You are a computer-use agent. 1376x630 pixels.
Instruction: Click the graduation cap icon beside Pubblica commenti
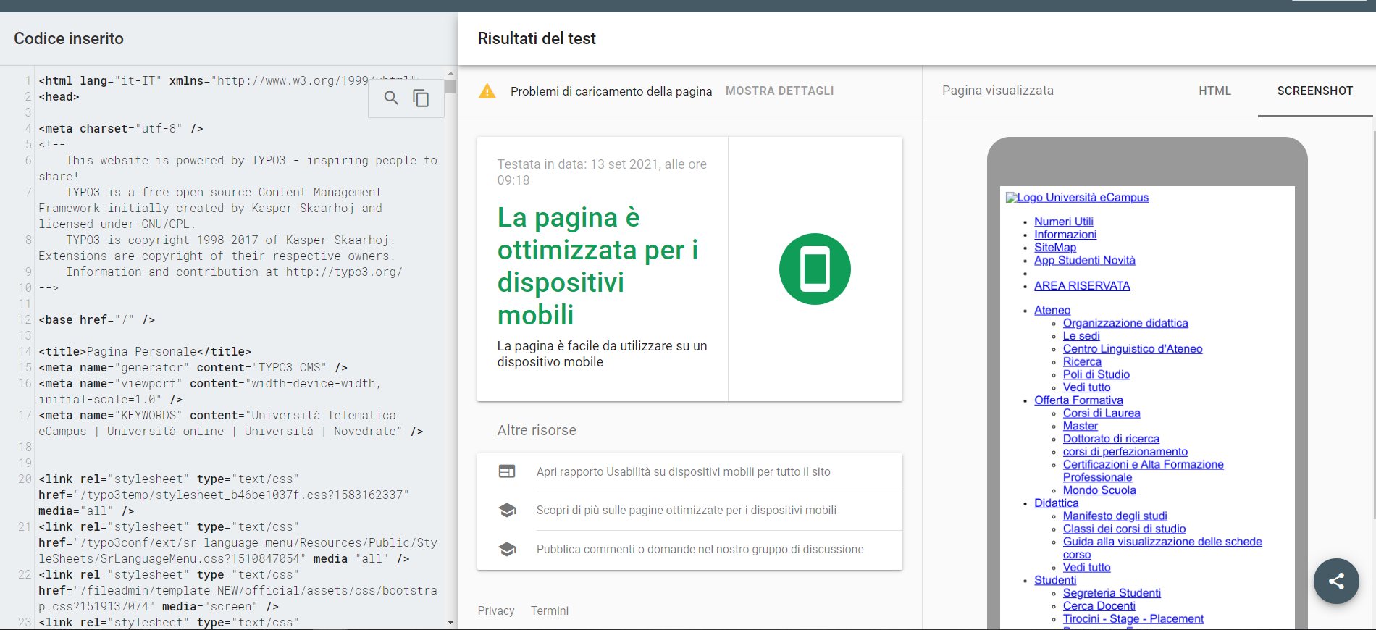click(x=507, y=549)
